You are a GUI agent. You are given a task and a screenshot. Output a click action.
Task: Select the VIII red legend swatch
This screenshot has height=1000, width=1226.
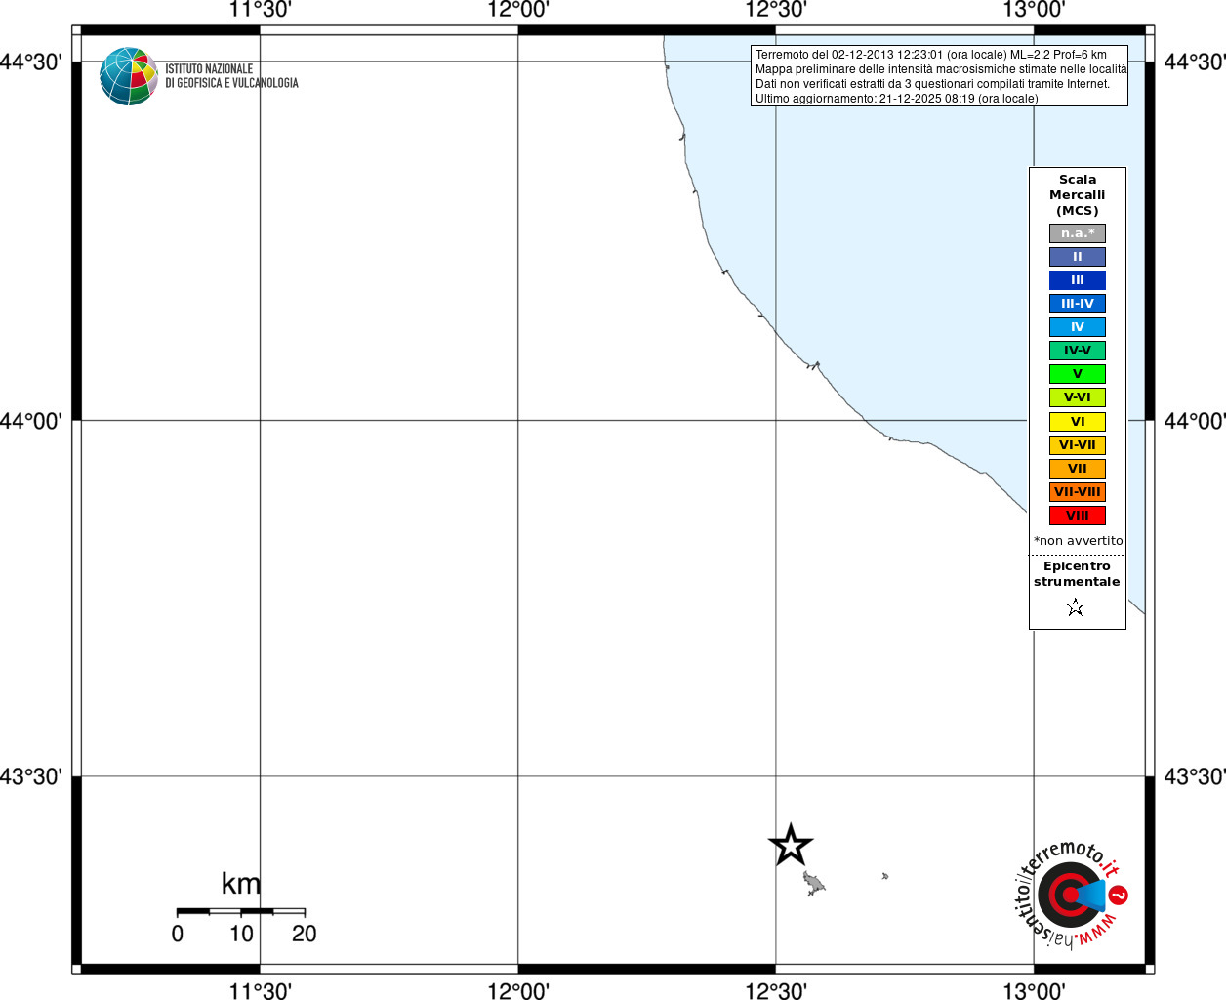point(1078,516)
